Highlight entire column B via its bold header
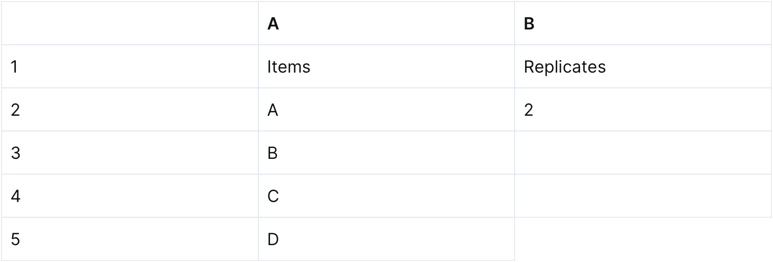 (529, 25)
